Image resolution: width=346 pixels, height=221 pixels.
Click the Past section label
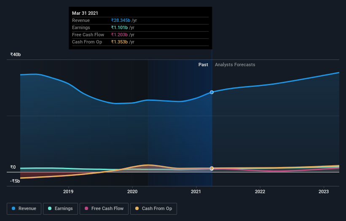pyautogui.click(x=203, y=65)
